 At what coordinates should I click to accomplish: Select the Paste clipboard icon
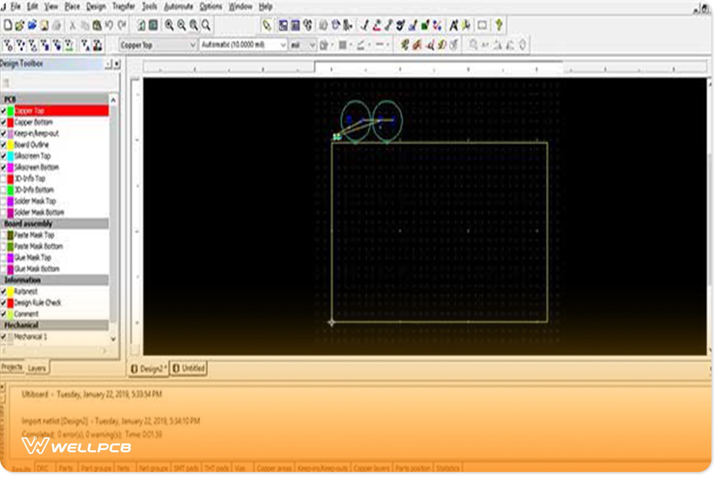coord(97,26)
